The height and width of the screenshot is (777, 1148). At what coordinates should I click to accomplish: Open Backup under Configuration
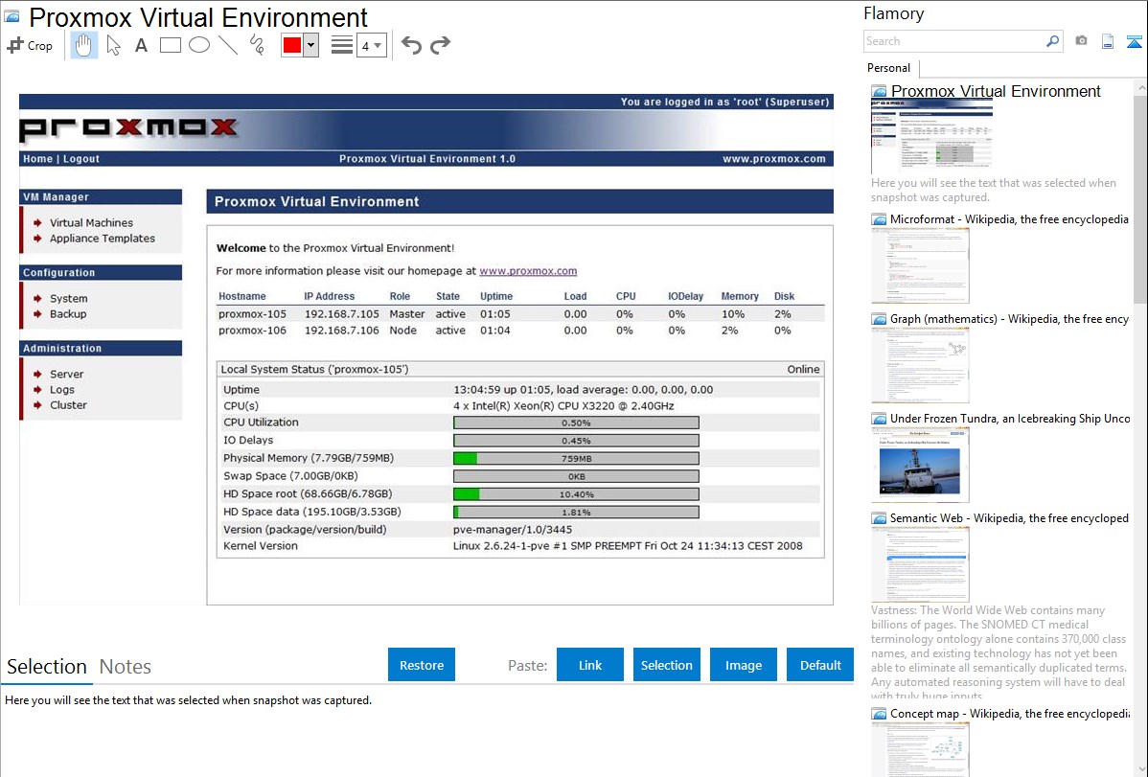(68, 314)
